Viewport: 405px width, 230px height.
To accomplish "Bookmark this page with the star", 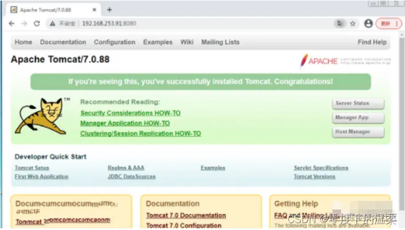I will click(353, 23).
